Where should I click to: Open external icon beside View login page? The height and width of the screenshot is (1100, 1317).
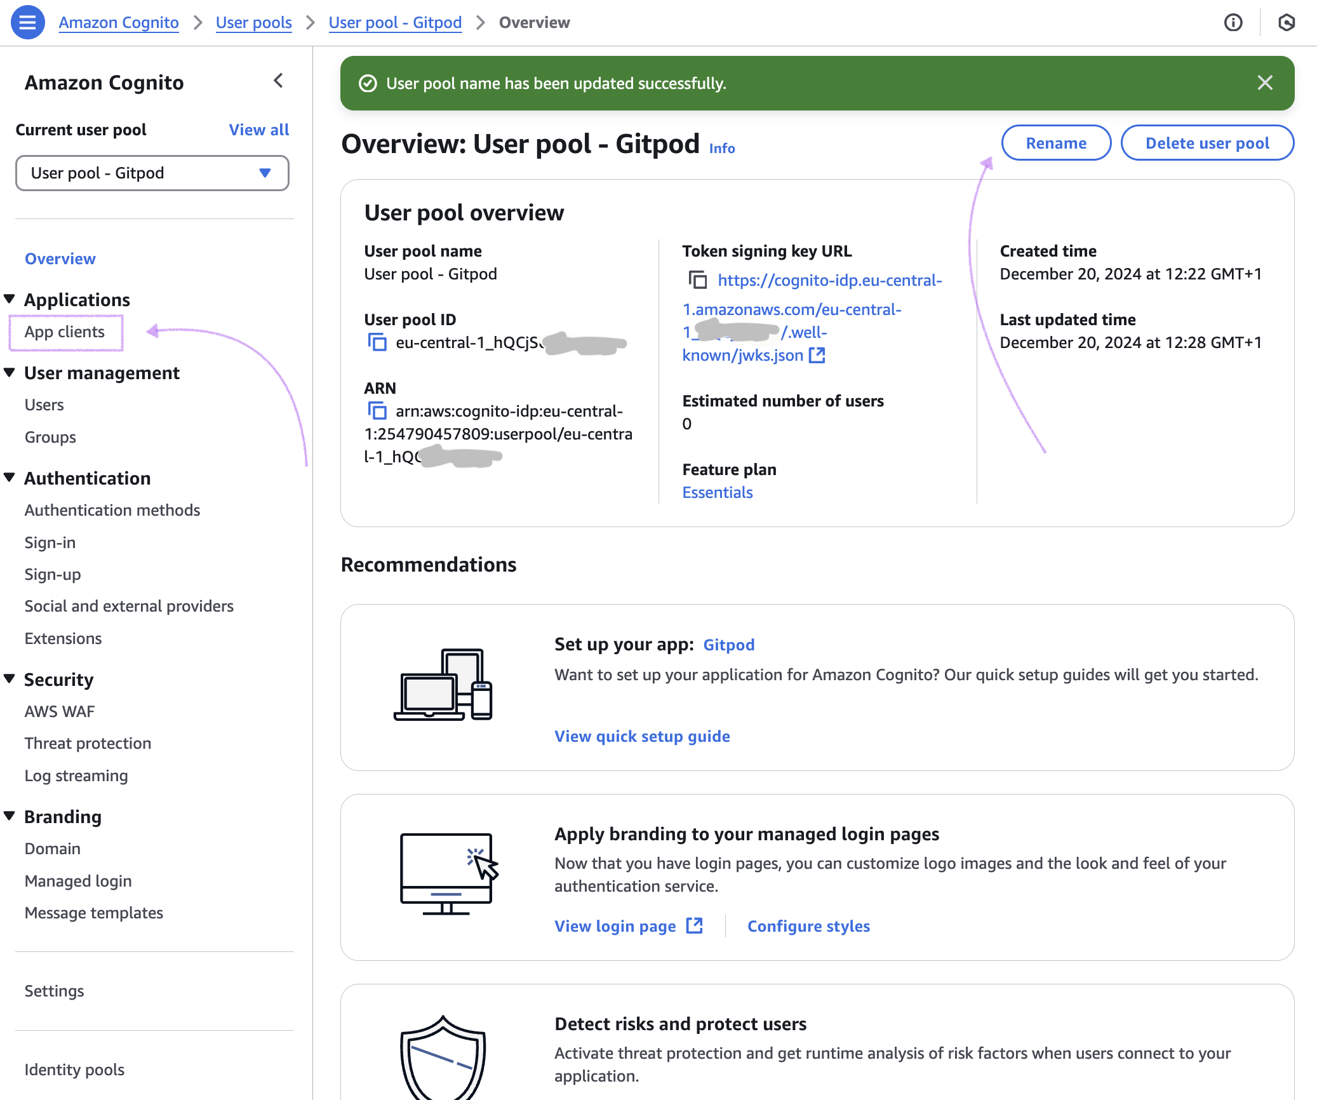point(695,926)
